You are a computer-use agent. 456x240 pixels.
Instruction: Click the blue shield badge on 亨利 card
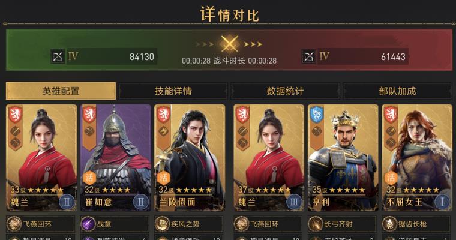(x=316, y=115)
